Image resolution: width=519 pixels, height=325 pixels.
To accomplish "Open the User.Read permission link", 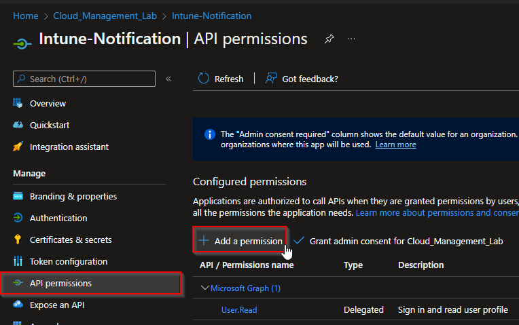I will point(239,309).
